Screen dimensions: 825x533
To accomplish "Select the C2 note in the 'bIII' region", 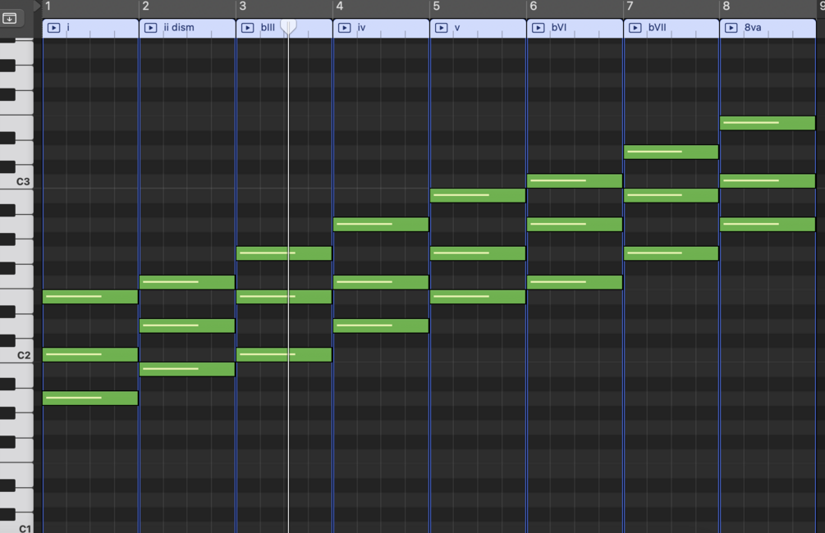I will point(284,355).
